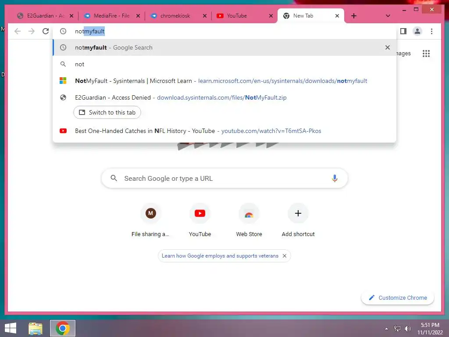
Task: Open Learn how Google employs veterans link
Action: tap(220, 256)
